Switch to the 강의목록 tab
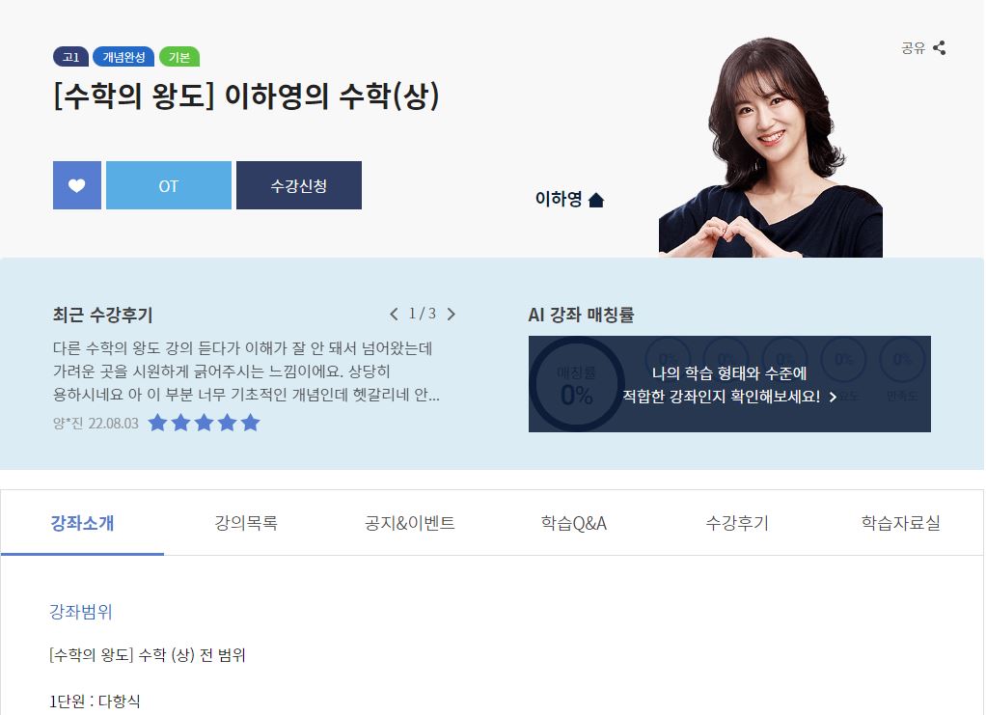Image resolution: width=986 pixels, height=715 pixels. tap(246, 523)
